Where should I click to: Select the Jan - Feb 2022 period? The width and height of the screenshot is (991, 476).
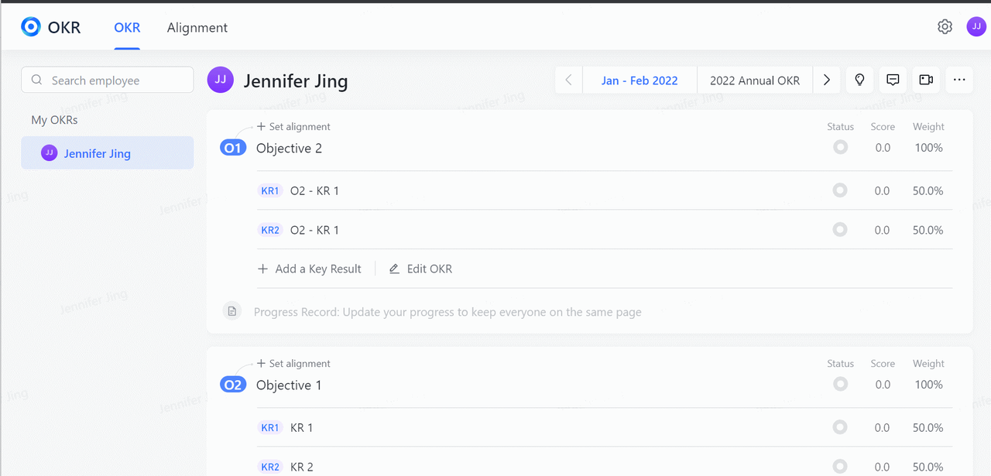(x=640, y=80)
